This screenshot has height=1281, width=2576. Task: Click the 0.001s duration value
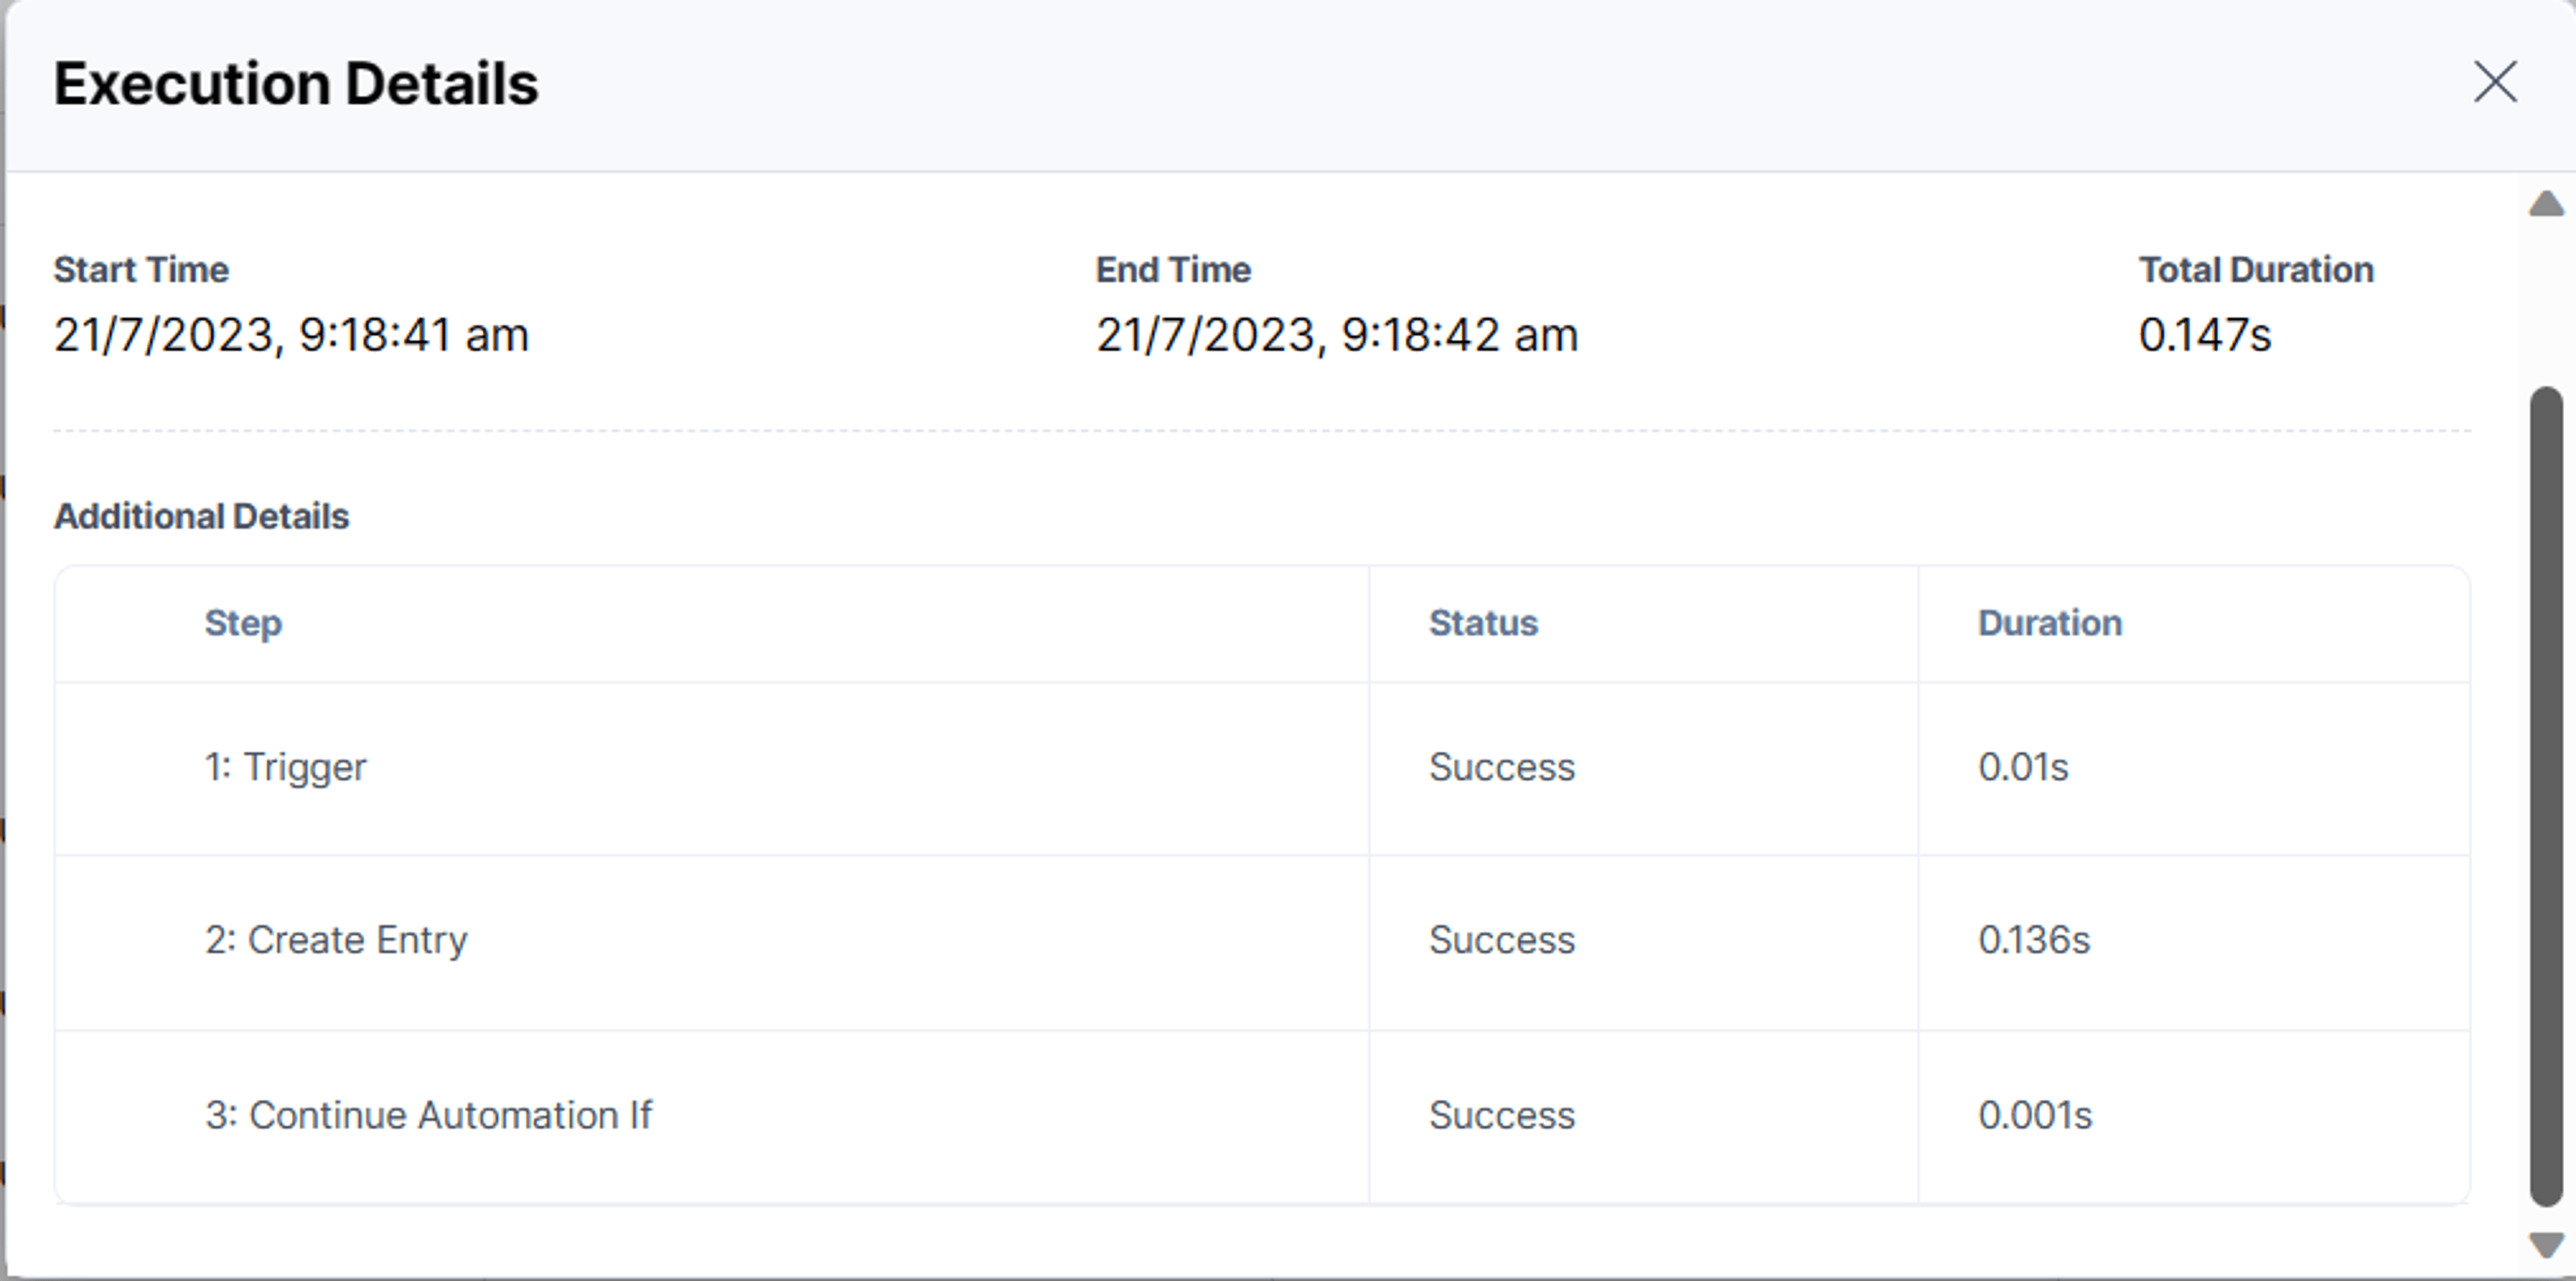point(2035,1115)
